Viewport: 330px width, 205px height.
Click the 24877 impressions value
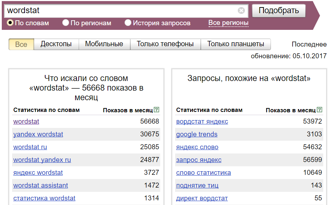pos(150,160)
